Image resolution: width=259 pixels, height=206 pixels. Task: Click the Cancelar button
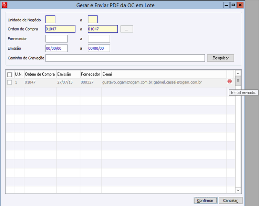pyautogui.click(x=231, y=201)
